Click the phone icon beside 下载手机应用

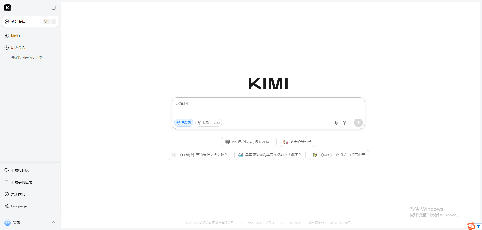pos(7,182)
